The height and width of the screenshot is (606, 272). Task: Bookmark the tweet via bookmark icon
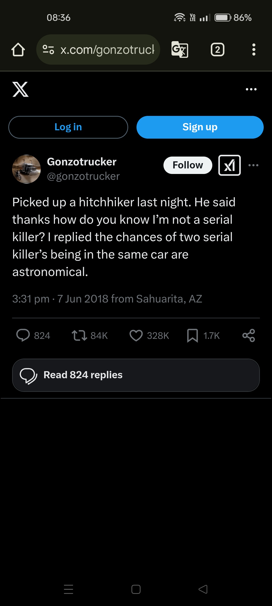[x=193, y=336]
